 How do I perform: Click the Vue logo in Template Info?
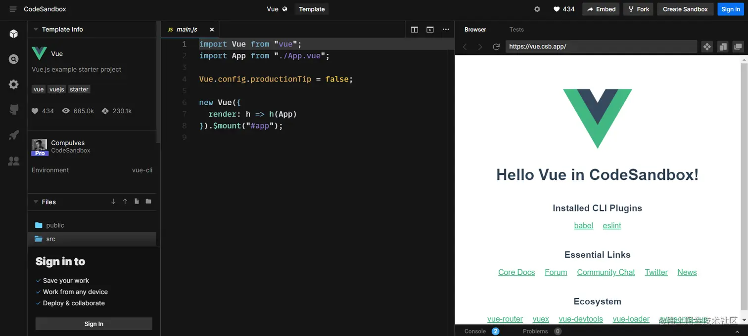click(x=39, y=53)
